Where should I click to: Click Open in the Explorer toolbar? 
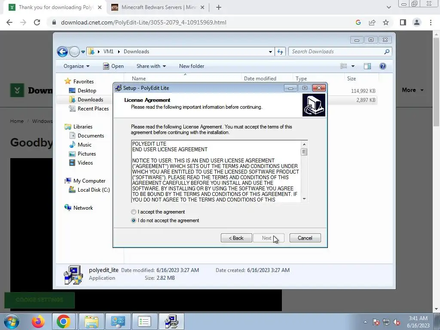coord(113,66)
